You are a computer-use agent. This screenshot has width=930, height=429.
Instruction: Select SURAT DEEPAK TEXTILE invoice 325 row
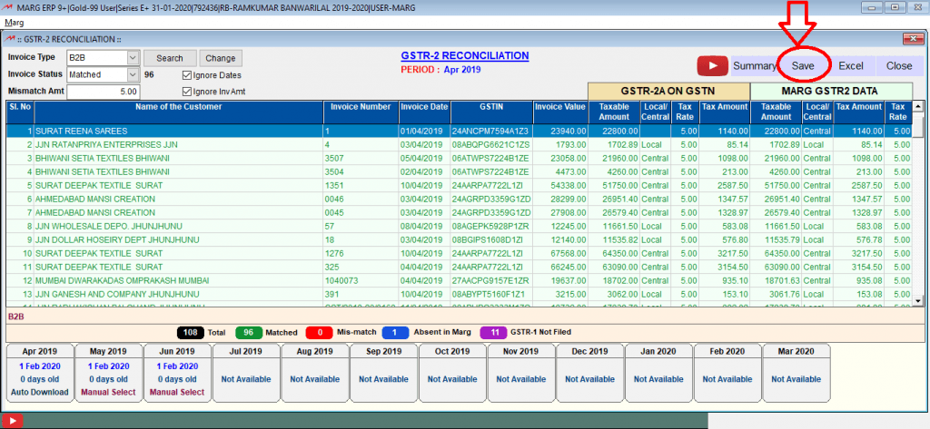(x=459, y=268)
